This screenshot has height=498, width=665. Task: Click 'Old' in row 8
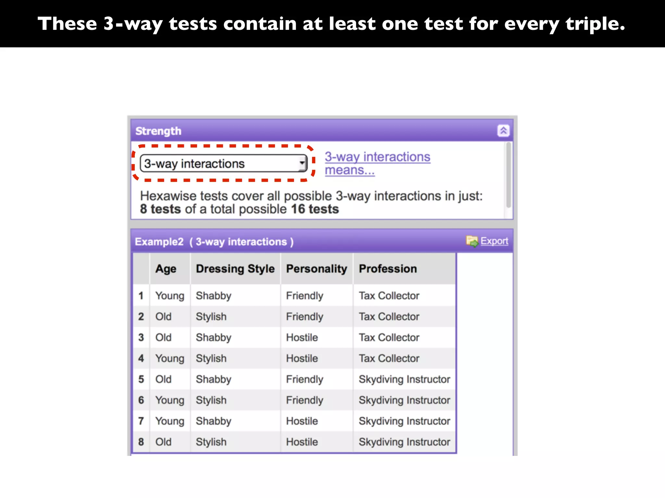coord(163,442)
